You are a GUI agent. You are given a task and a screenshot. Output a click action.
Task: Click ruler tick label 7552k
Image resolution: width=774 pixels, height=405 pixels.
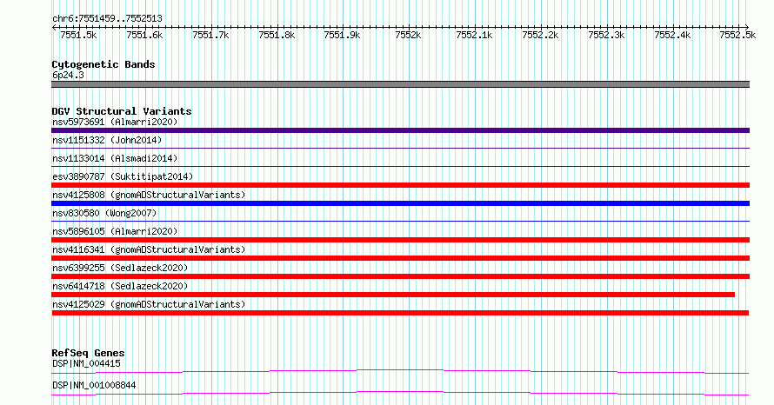(408, 35)
